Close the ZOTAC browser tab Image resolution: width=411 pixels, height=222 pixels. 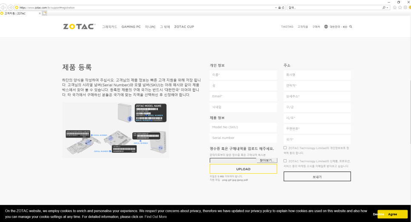coord(40,13)
